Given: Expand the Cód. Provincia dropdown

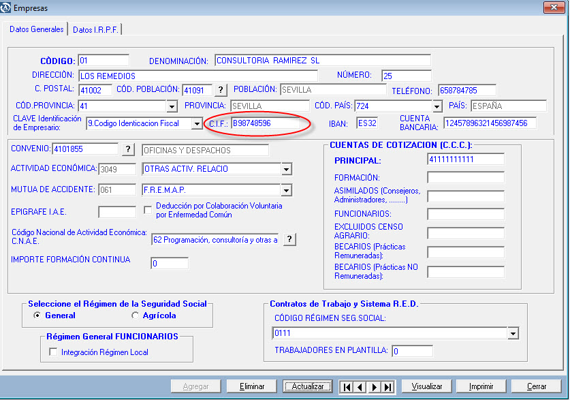Looking at the screenshot, I should (172, 106).
